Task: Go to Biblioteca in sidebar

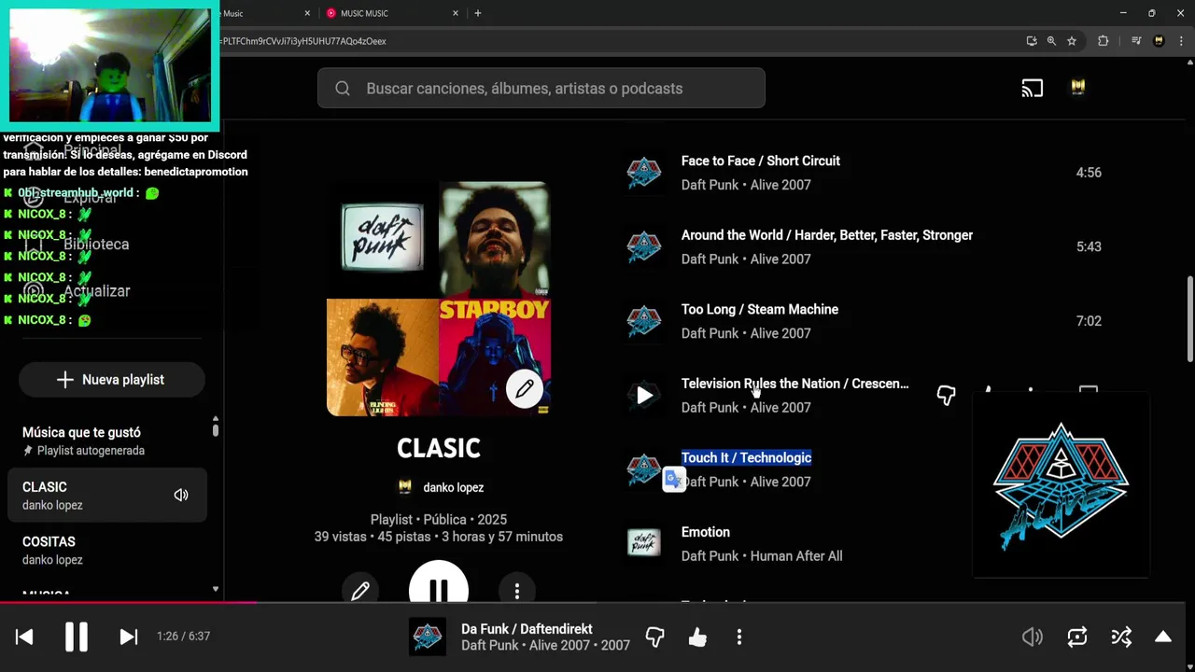Action: [x=96, y=245]
